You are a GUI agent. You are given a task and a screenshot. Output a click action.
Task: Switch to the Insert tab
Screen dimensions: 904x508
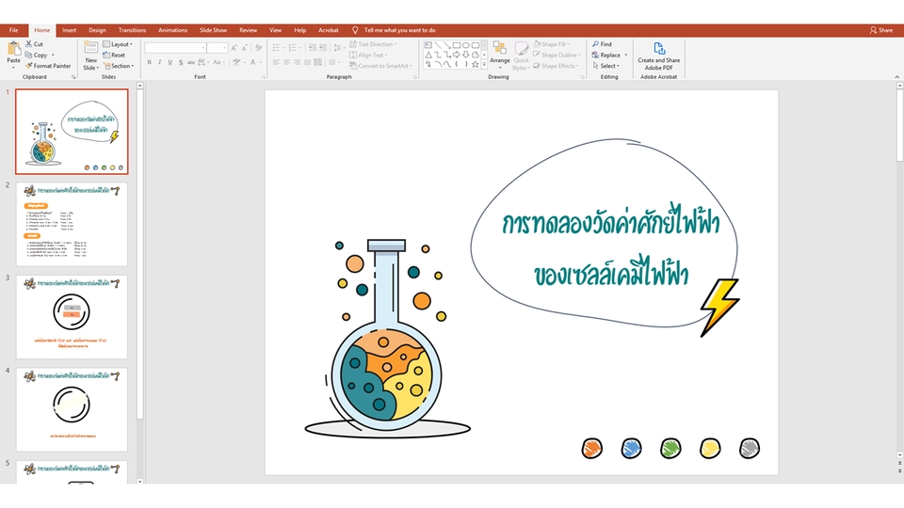tap(69, 30)
